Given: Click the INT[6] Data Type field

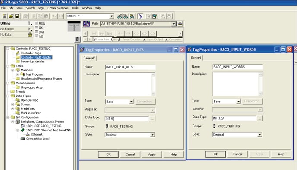Looking at the screenshot, I should tap(127, 119).
